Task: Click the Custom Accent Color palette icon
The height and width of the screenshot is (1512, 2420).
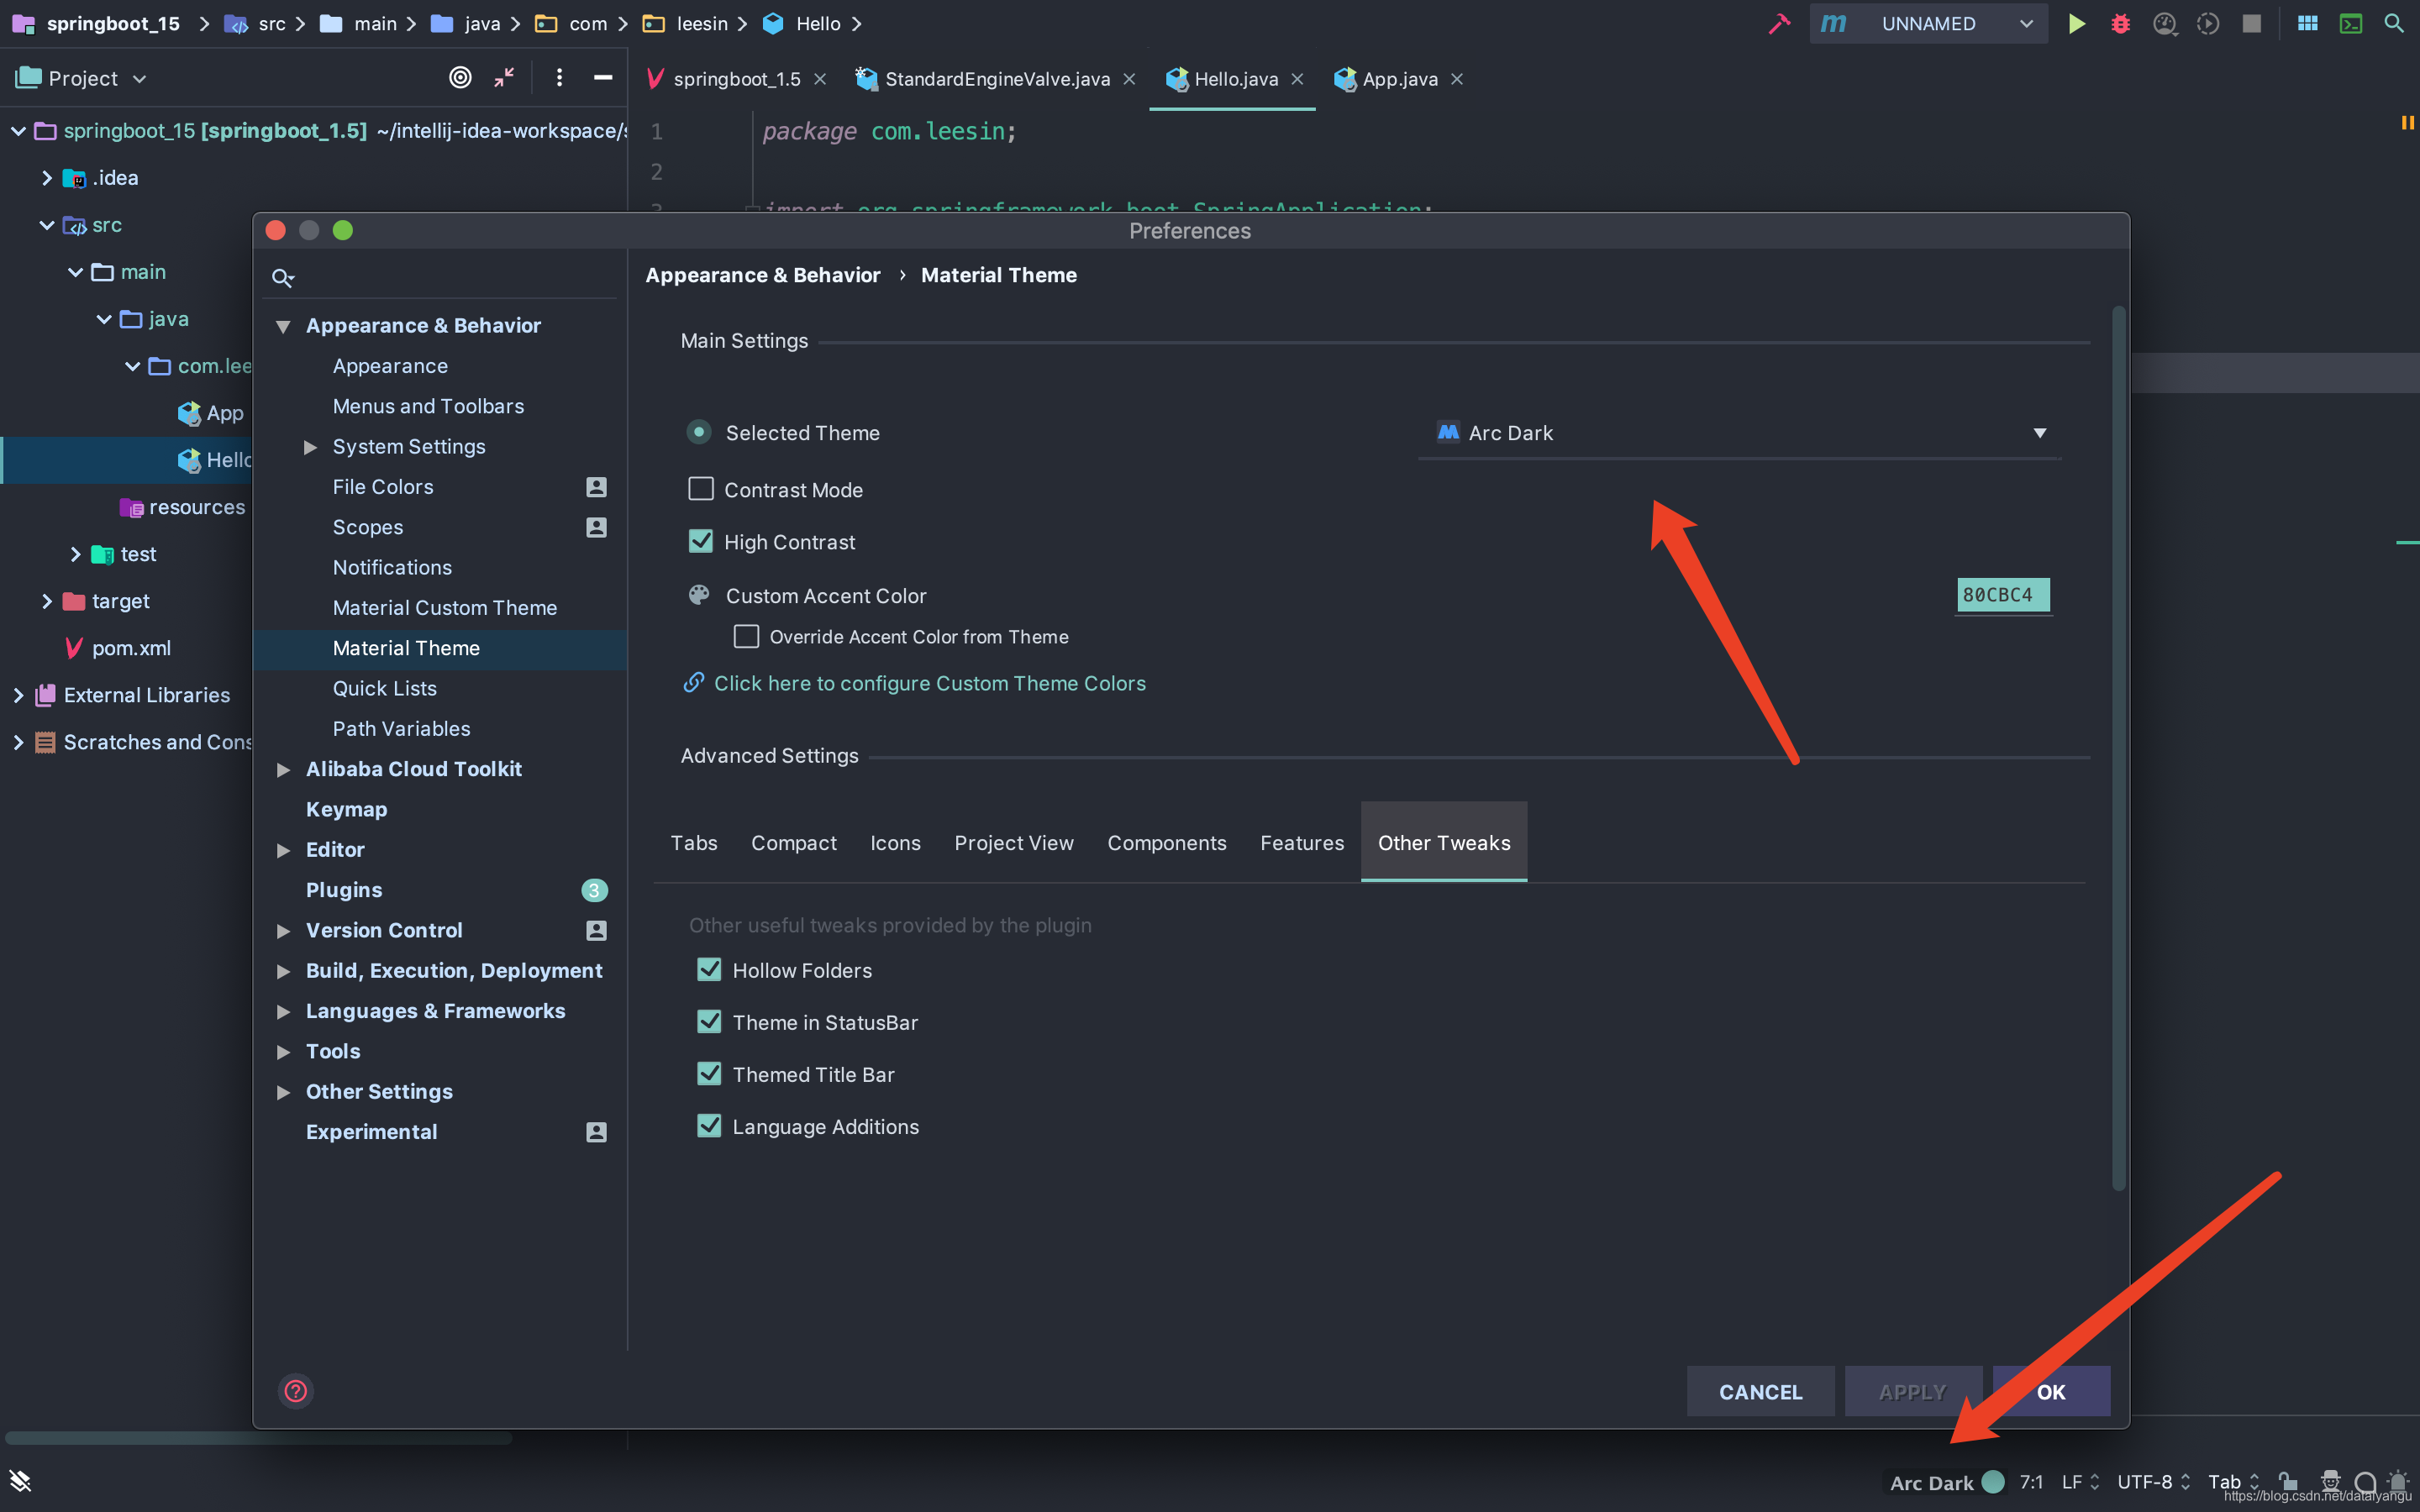Action: point(699,595)
